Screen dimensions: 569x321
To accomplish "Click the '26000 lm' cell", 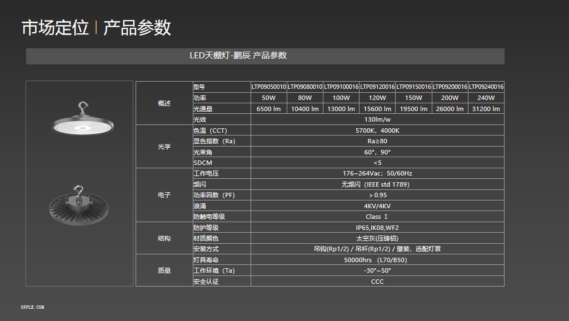I will [450, 109].
